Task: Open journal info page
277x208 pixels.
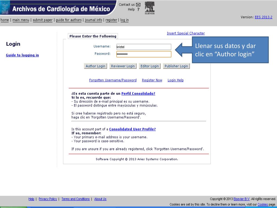Action: (x=93, y=20)
